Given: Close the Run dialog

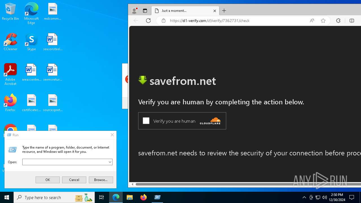Looking at the screenshot, I should point(112,135).
